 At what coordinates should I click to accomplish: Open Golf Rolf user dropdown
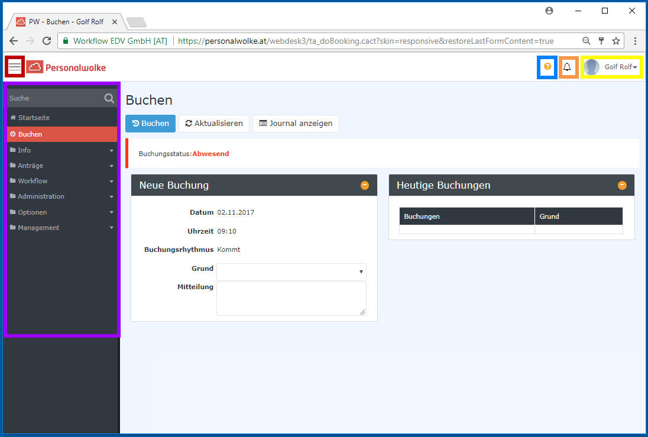click(612, 67)
